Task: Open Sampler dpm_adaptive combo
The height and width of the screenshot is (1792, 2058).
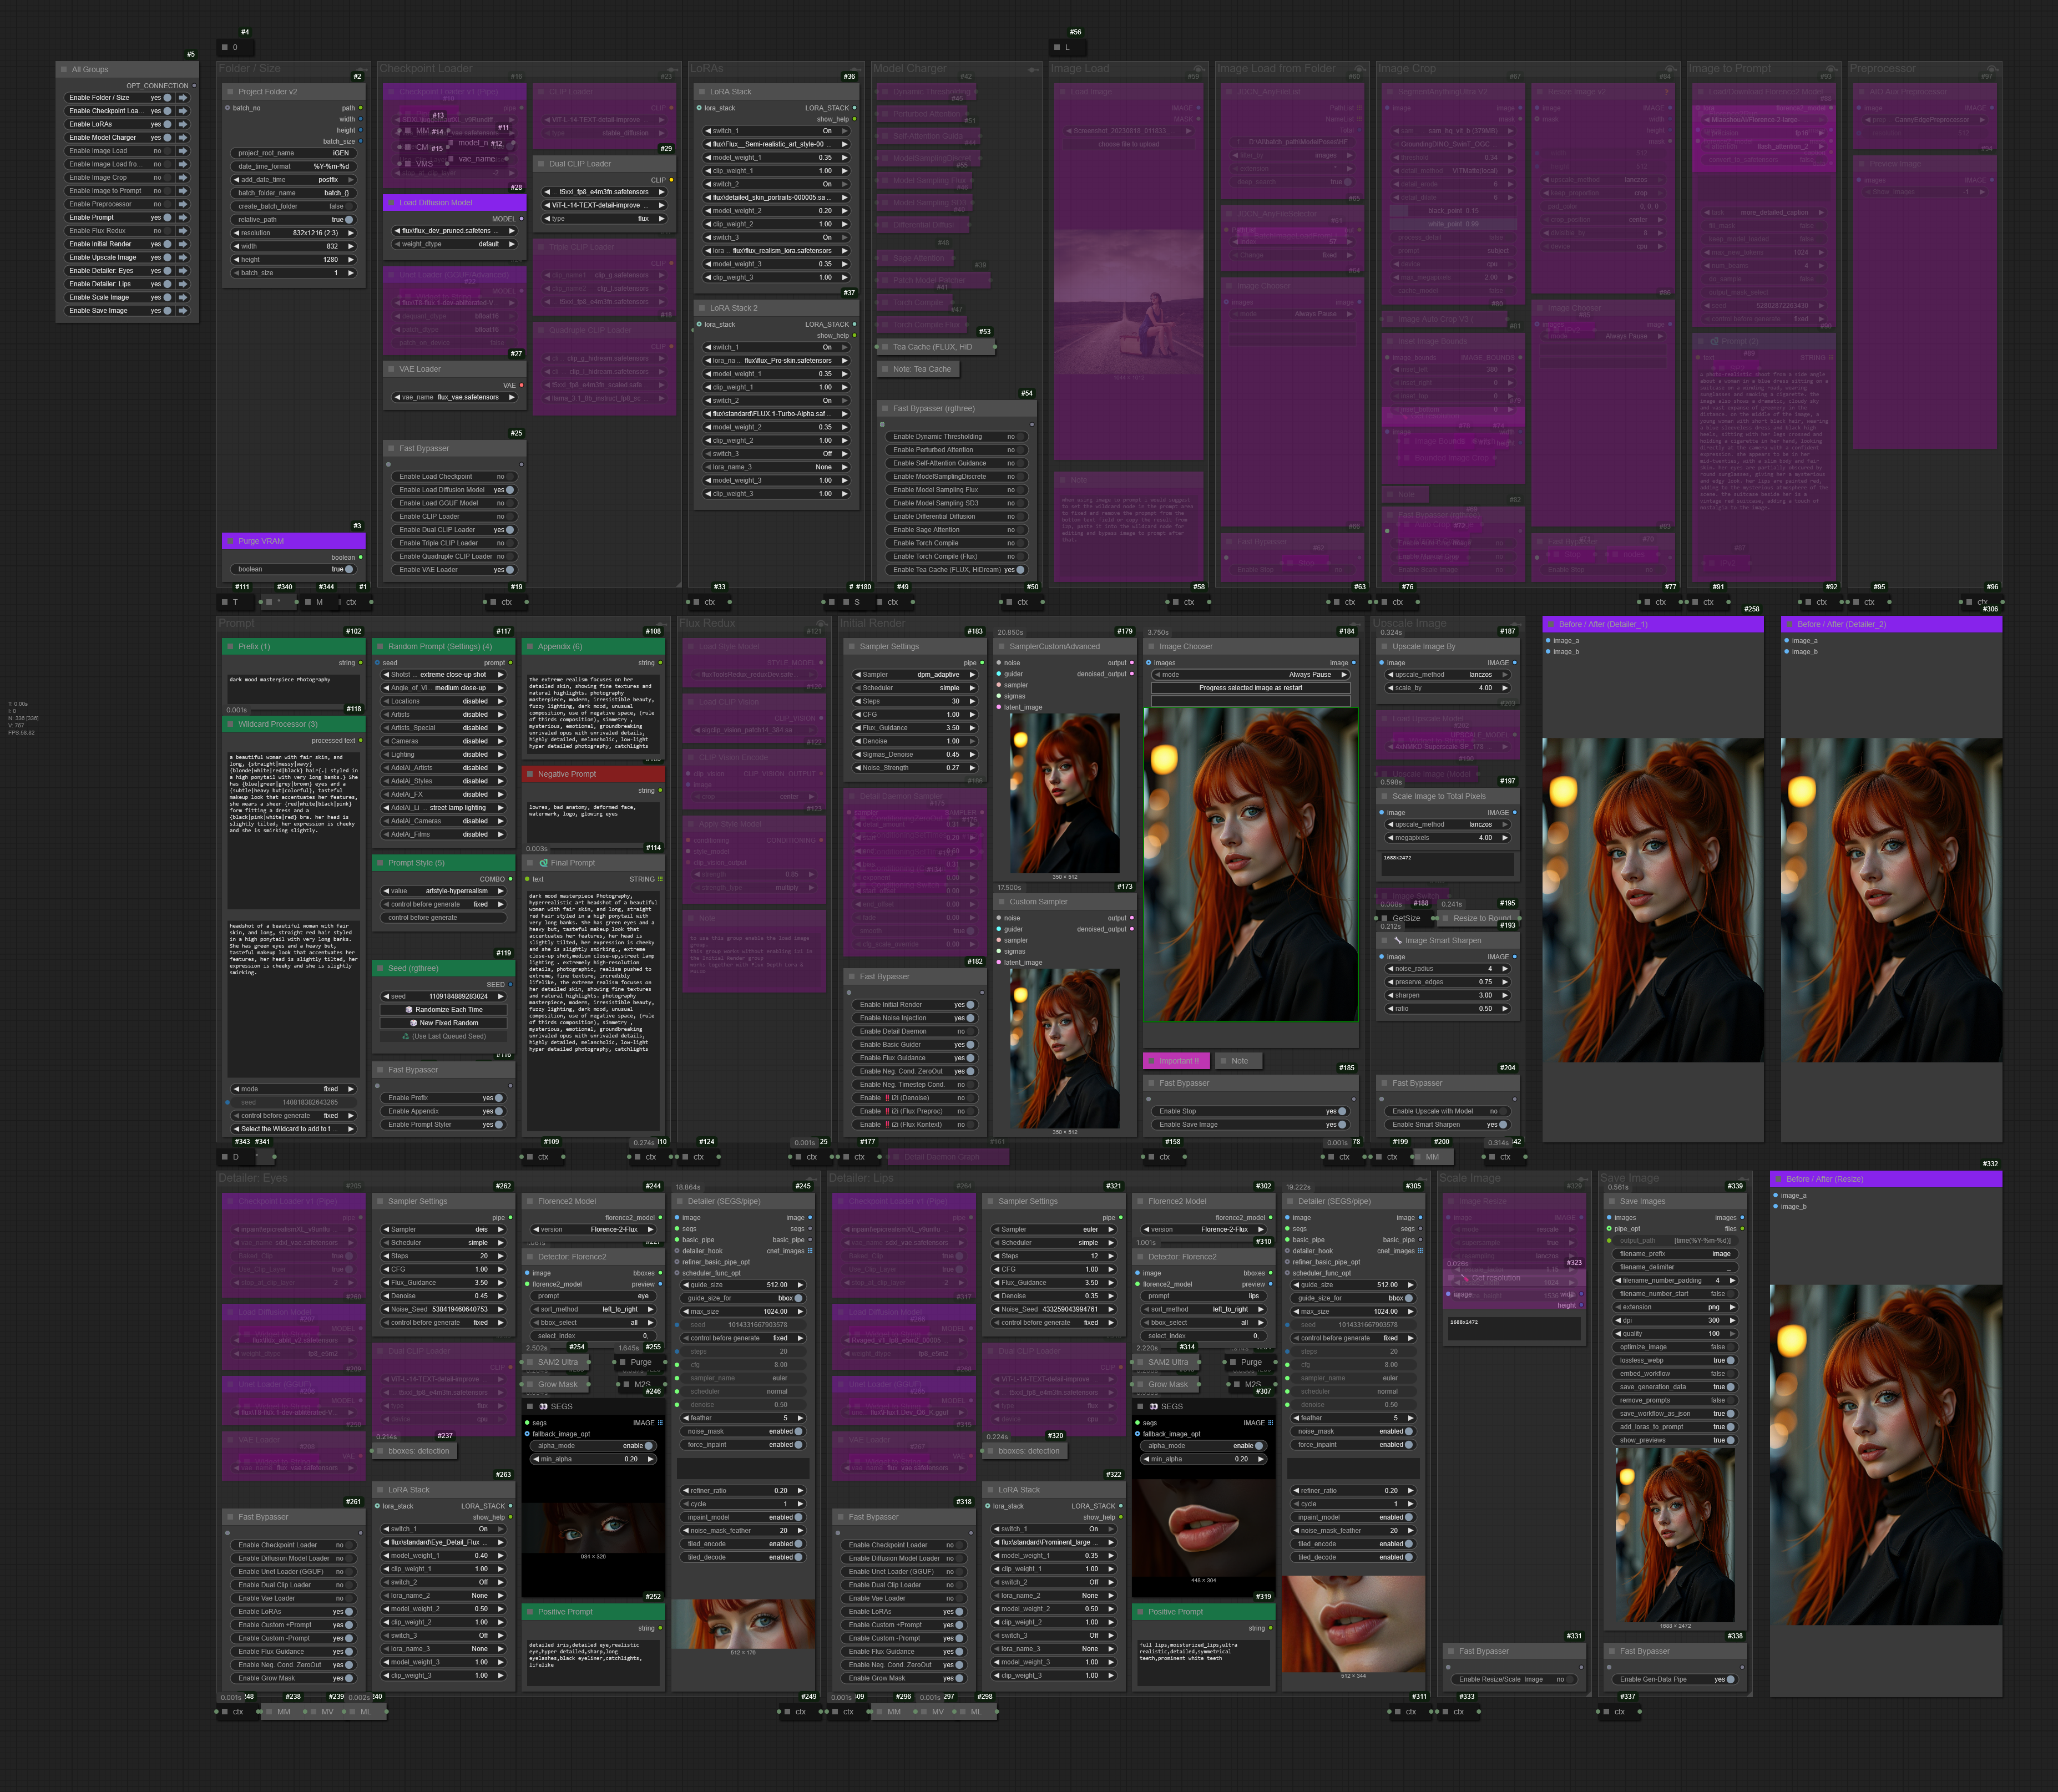Action: tap(915, 675)
